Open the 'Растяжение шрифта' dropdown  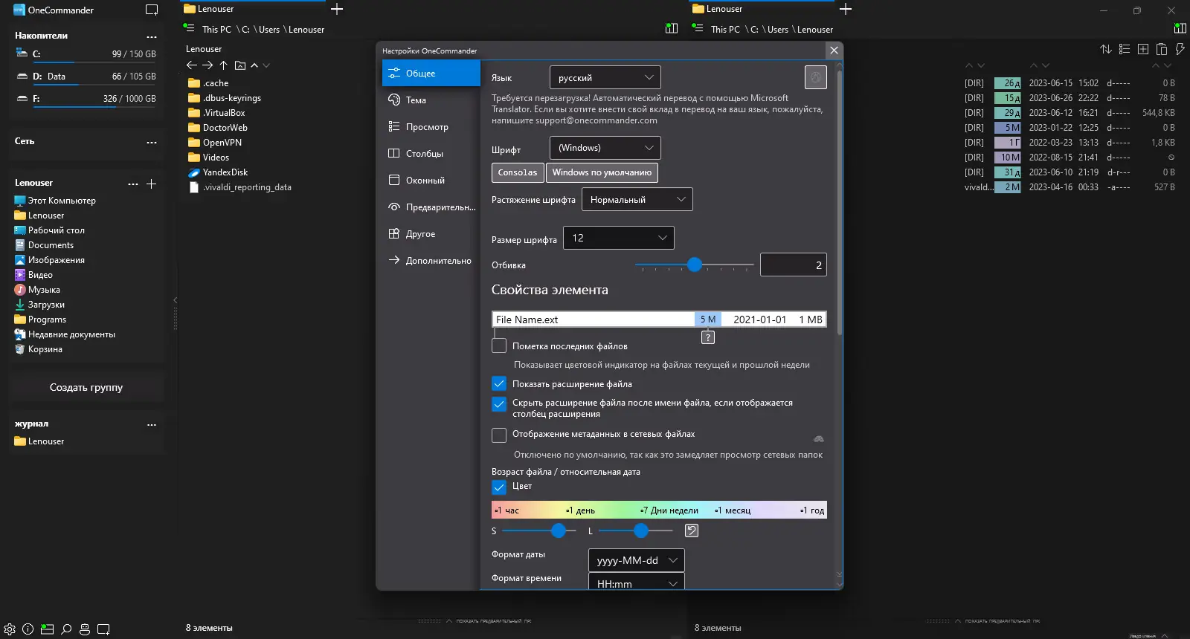tap(637, 199)
